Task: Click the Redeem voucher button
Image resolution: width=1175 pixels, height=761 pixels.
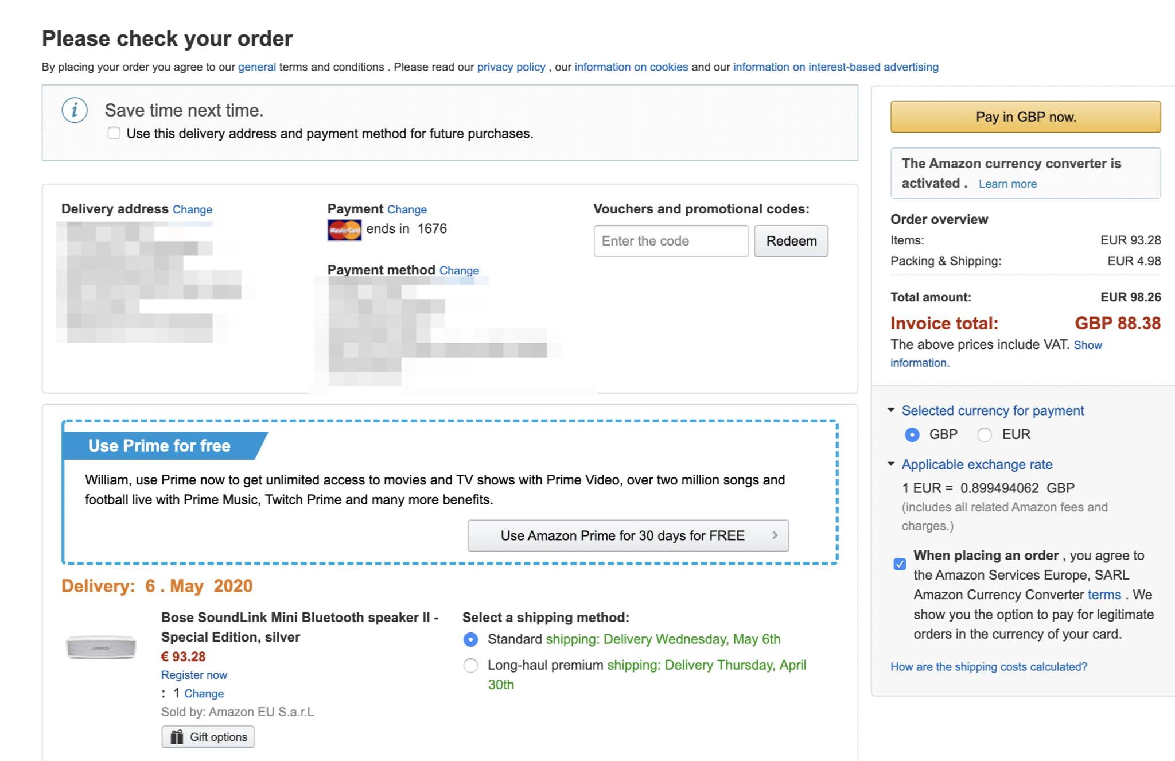Action: (791, 241)
